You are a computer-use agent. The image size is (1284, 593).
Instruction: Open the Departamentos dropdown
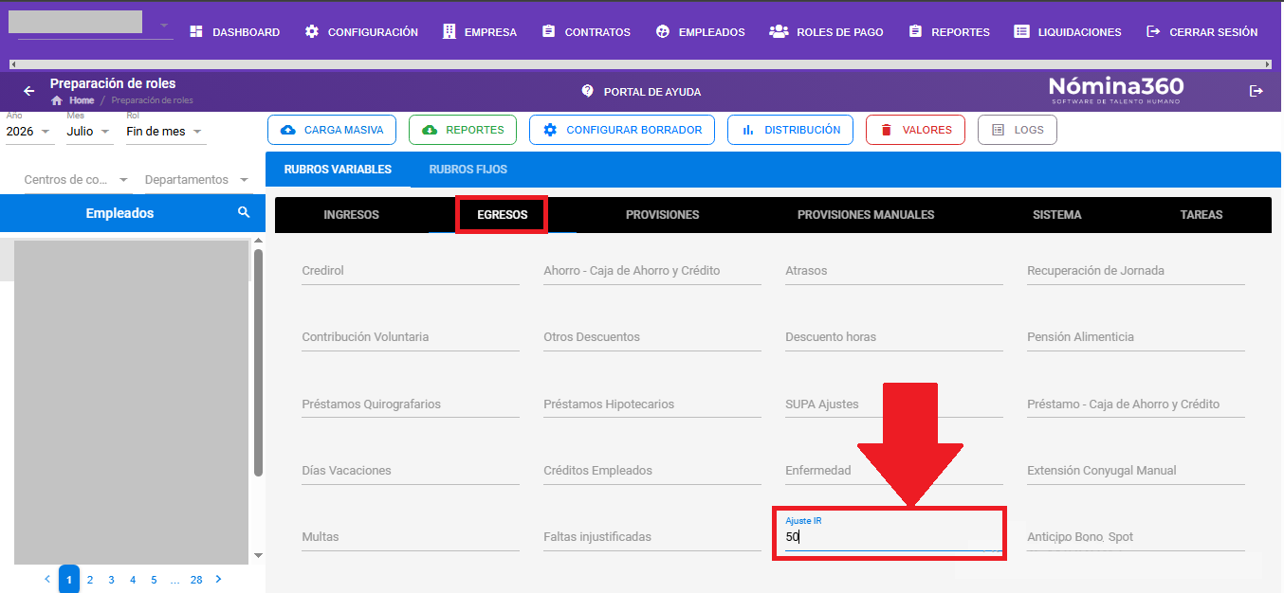(x=197, y=179)
